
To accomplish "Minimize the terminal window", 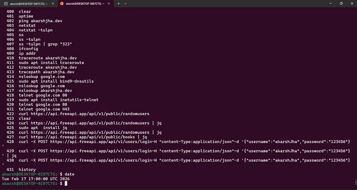I will [x=330, y=4].
